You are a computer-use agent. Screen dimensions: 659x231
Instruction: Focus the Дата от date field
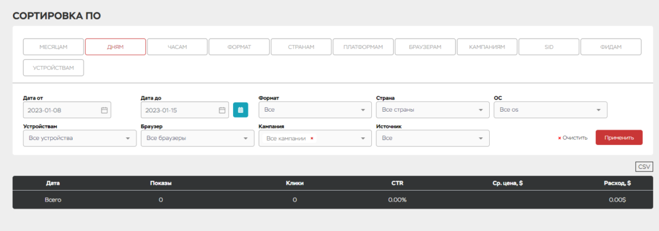click(67, 110)
